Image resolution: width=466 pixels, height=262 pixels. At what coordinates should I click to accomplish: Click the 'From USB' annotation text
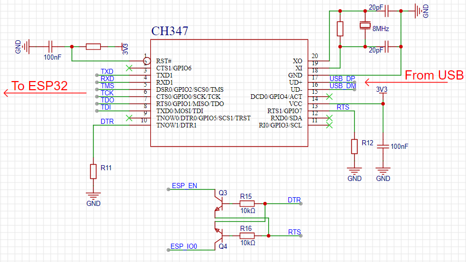point(434,75)
